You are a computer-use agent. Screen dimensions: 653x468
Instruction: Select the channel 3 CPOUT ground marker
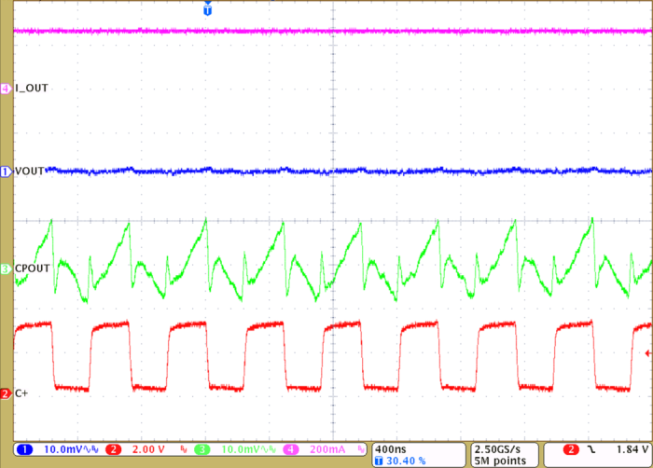click(x=7, y=269)
